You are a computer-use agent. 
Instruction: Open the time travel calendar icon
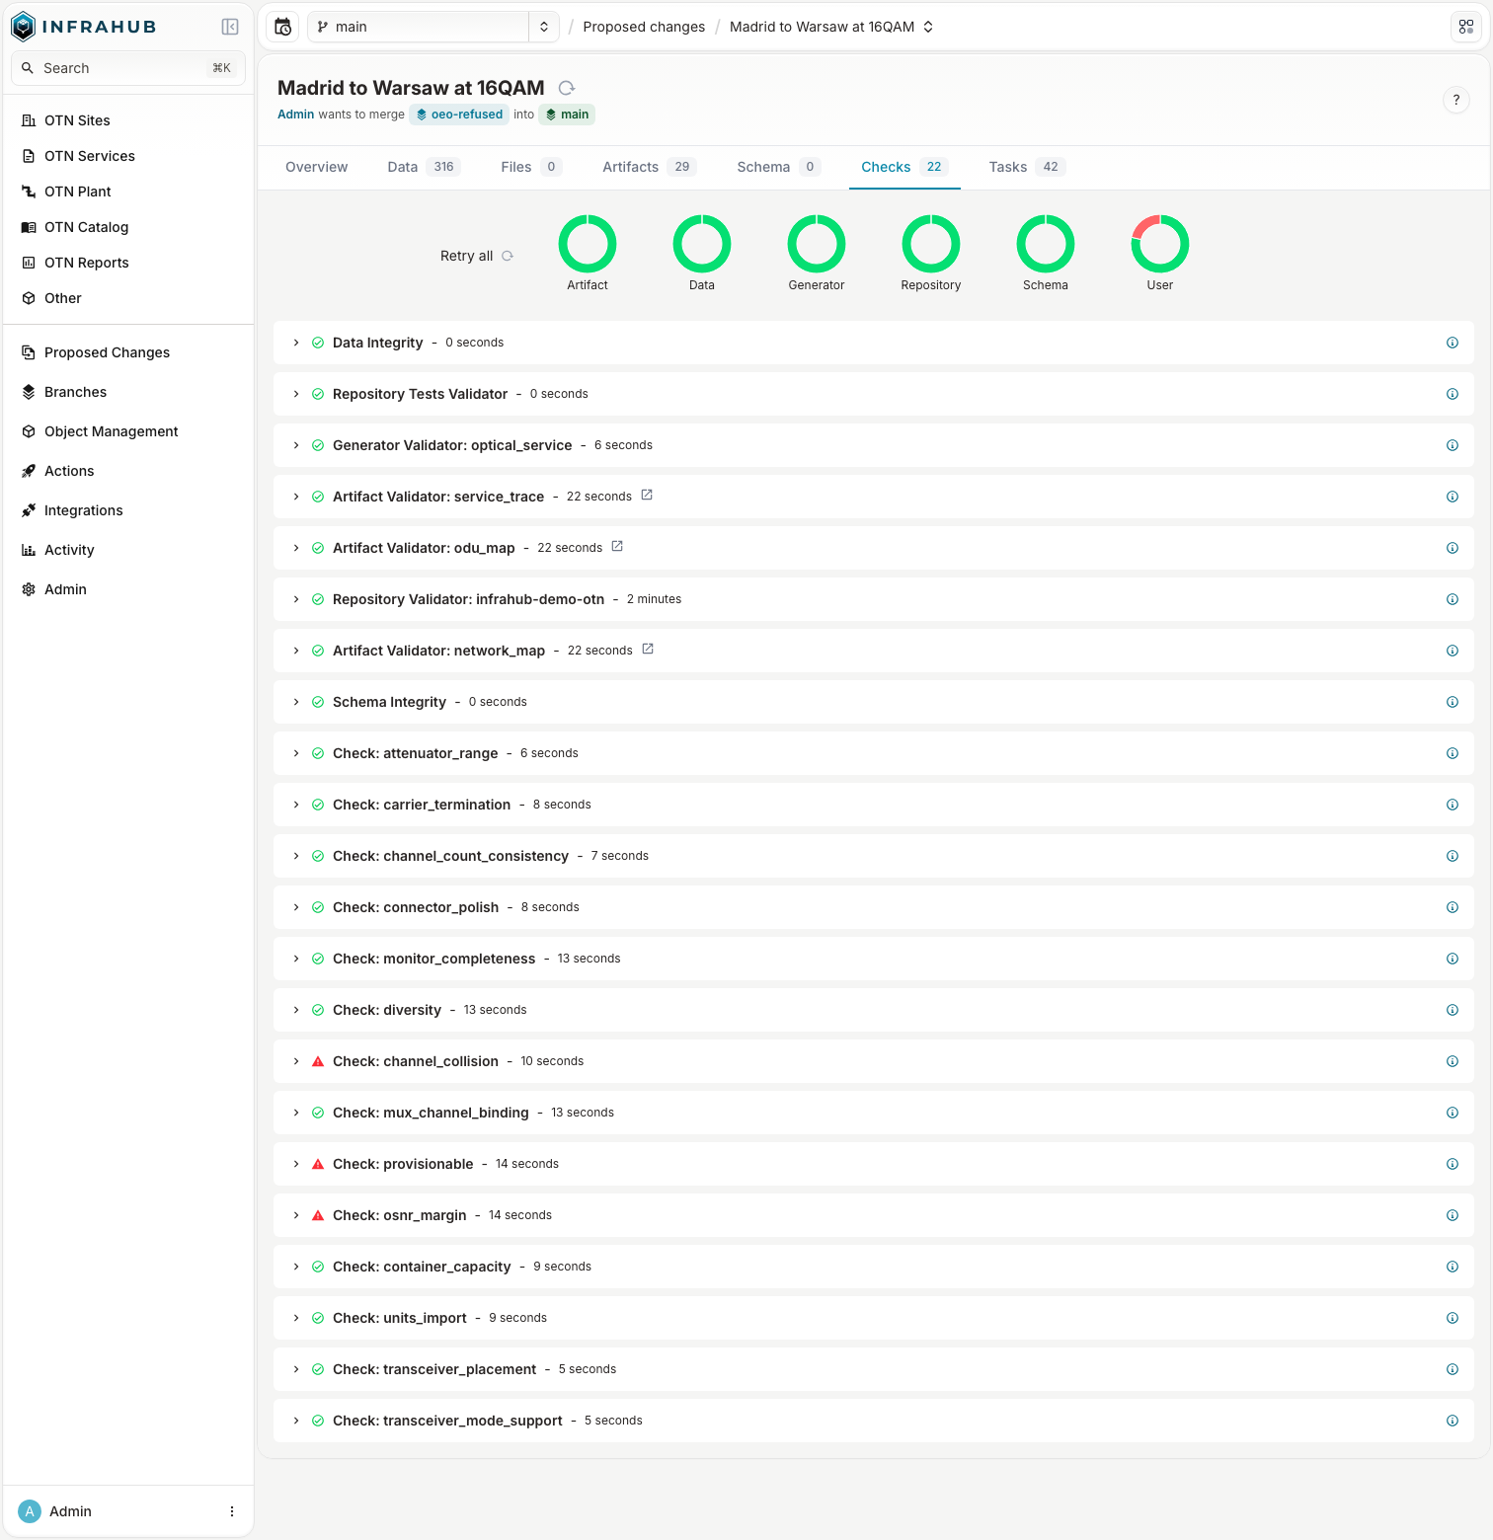click(282, 27)
